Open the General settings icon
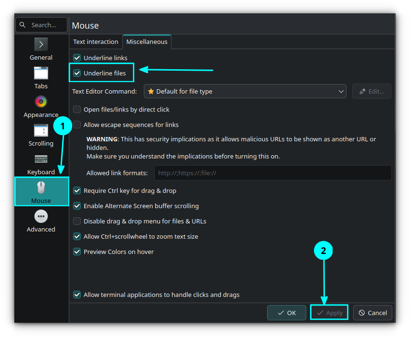The image size is (410, 338). coord(41,45)
